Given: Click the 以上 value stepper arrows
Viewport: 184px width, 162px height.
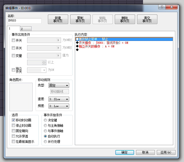Looking at the screenshot, I should 44,62.
